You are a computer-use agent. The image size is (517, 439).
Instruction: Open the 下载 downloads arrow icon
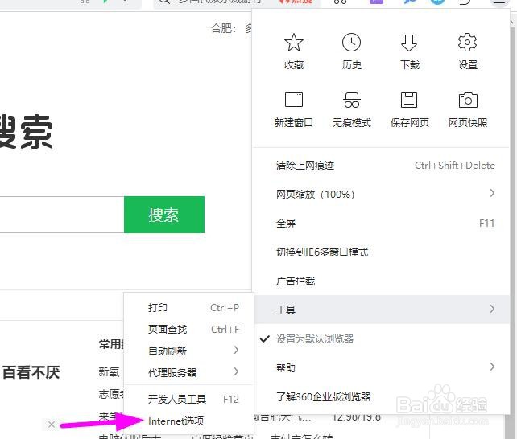click(x=409, y=43)
